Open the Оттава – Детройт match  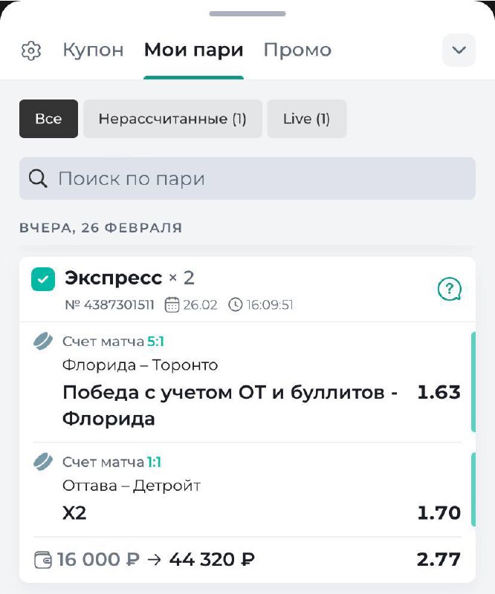pos(132,486)
